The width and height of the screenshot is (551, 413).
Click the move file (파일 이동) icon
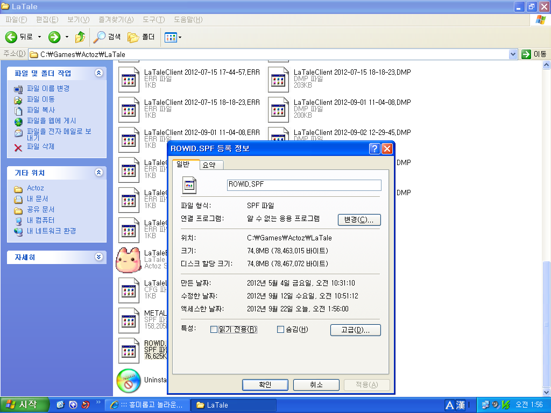pos(18,100)
